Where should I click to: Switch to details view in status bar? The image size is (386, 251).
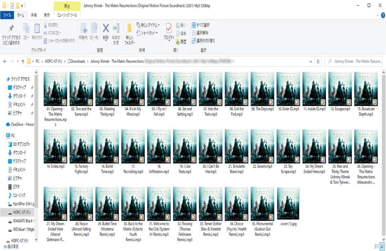[x=377, y=246]
